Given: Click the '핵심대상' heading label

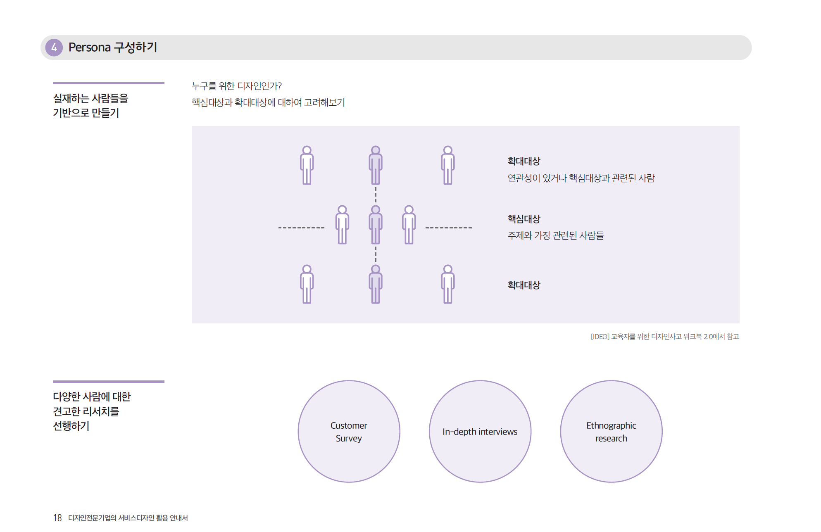Looking at the screenshot, I should pos(524,219).
